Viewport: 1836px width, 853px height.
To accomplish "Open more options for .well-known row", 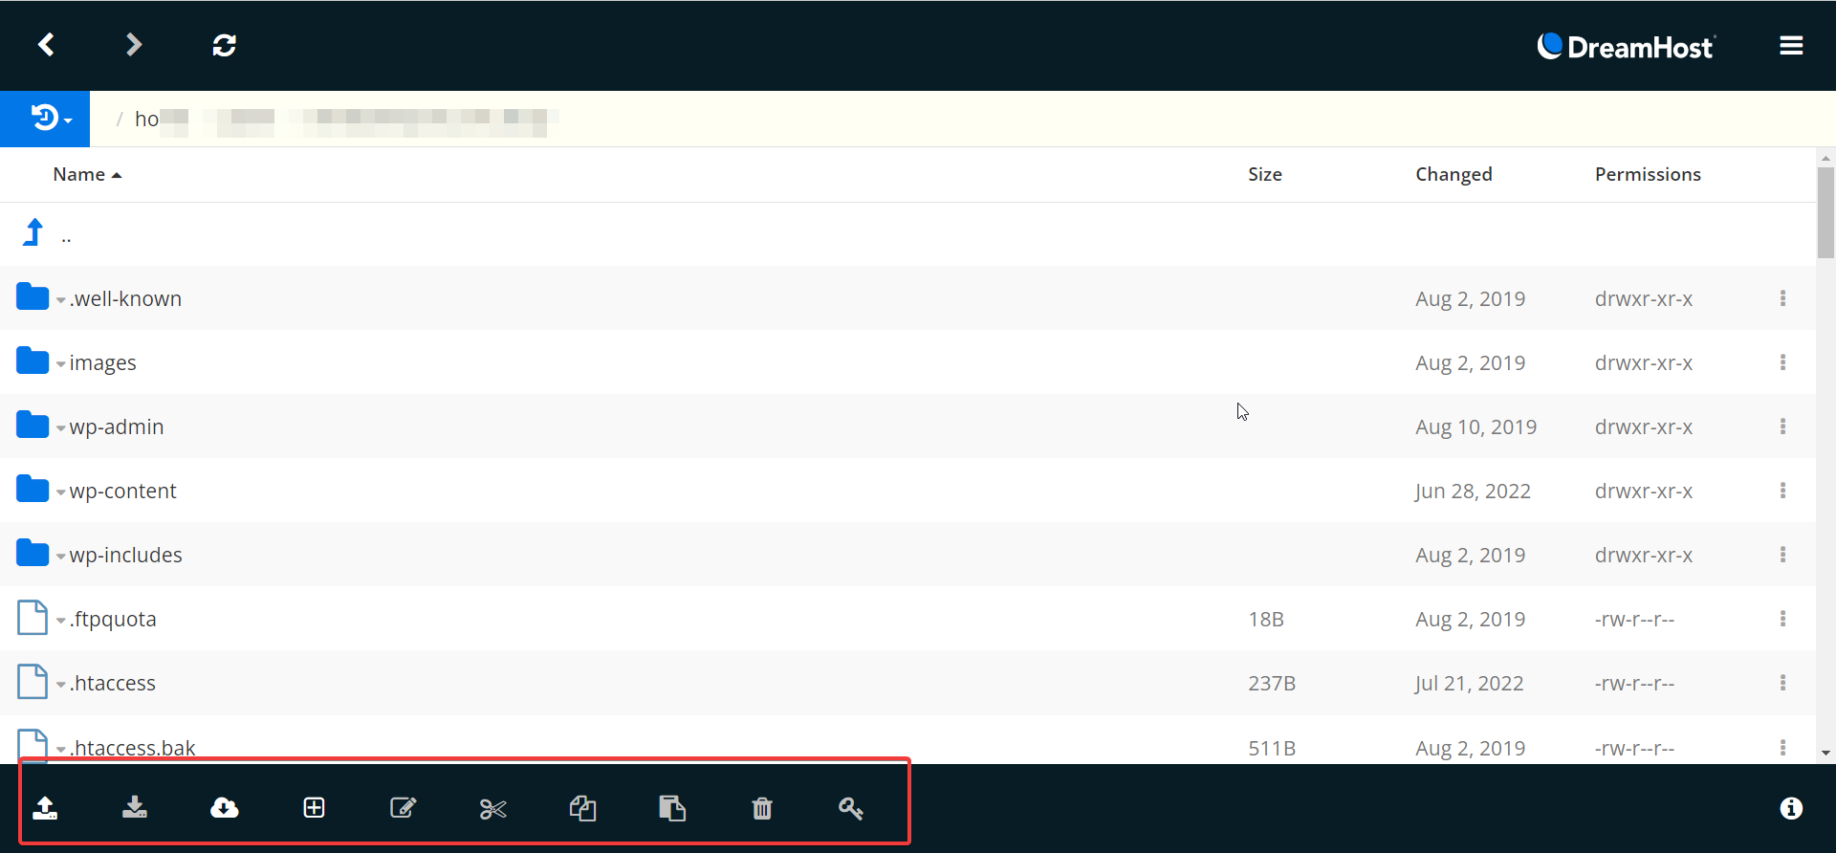I will tap(1782, 298).
